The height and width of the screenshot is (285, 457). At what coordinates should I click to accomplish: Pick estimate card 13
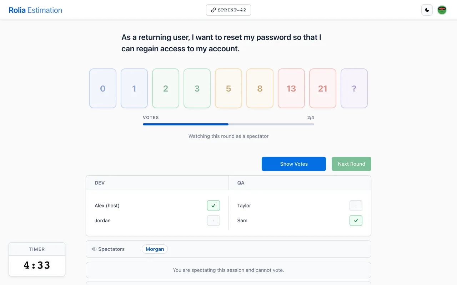pyautogui.click(x=291, y=88)
